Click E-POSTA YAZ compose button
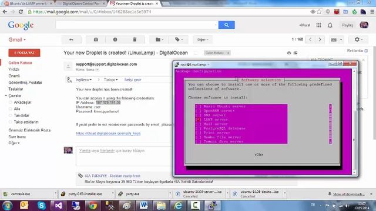376x211 pixels. tap(24, 53)
